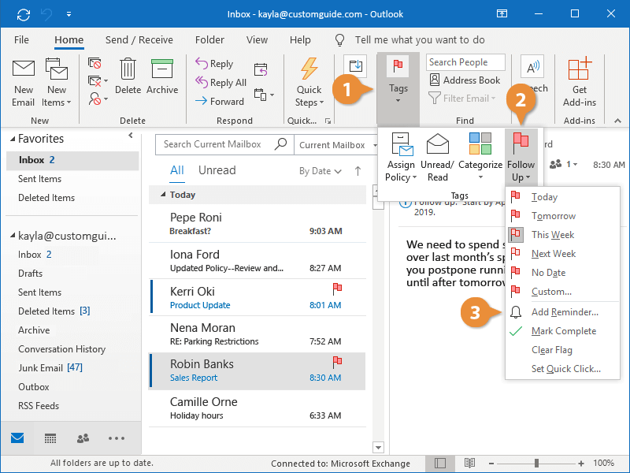Image resolution: width=630 pixels, height=473 pixels.
Task: Create a New Email
Action: click(24, 84)
